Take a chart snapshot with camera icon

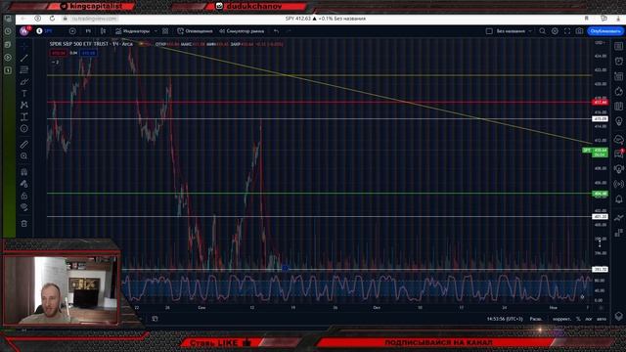coord(579,30)
